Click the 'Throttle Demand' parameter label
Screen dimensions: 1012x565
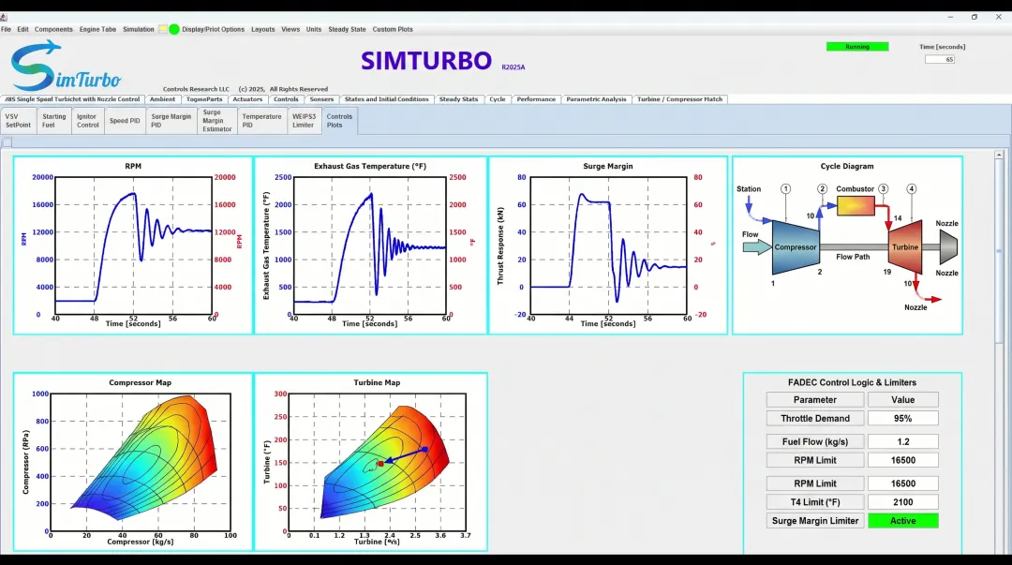click(815, 419)
